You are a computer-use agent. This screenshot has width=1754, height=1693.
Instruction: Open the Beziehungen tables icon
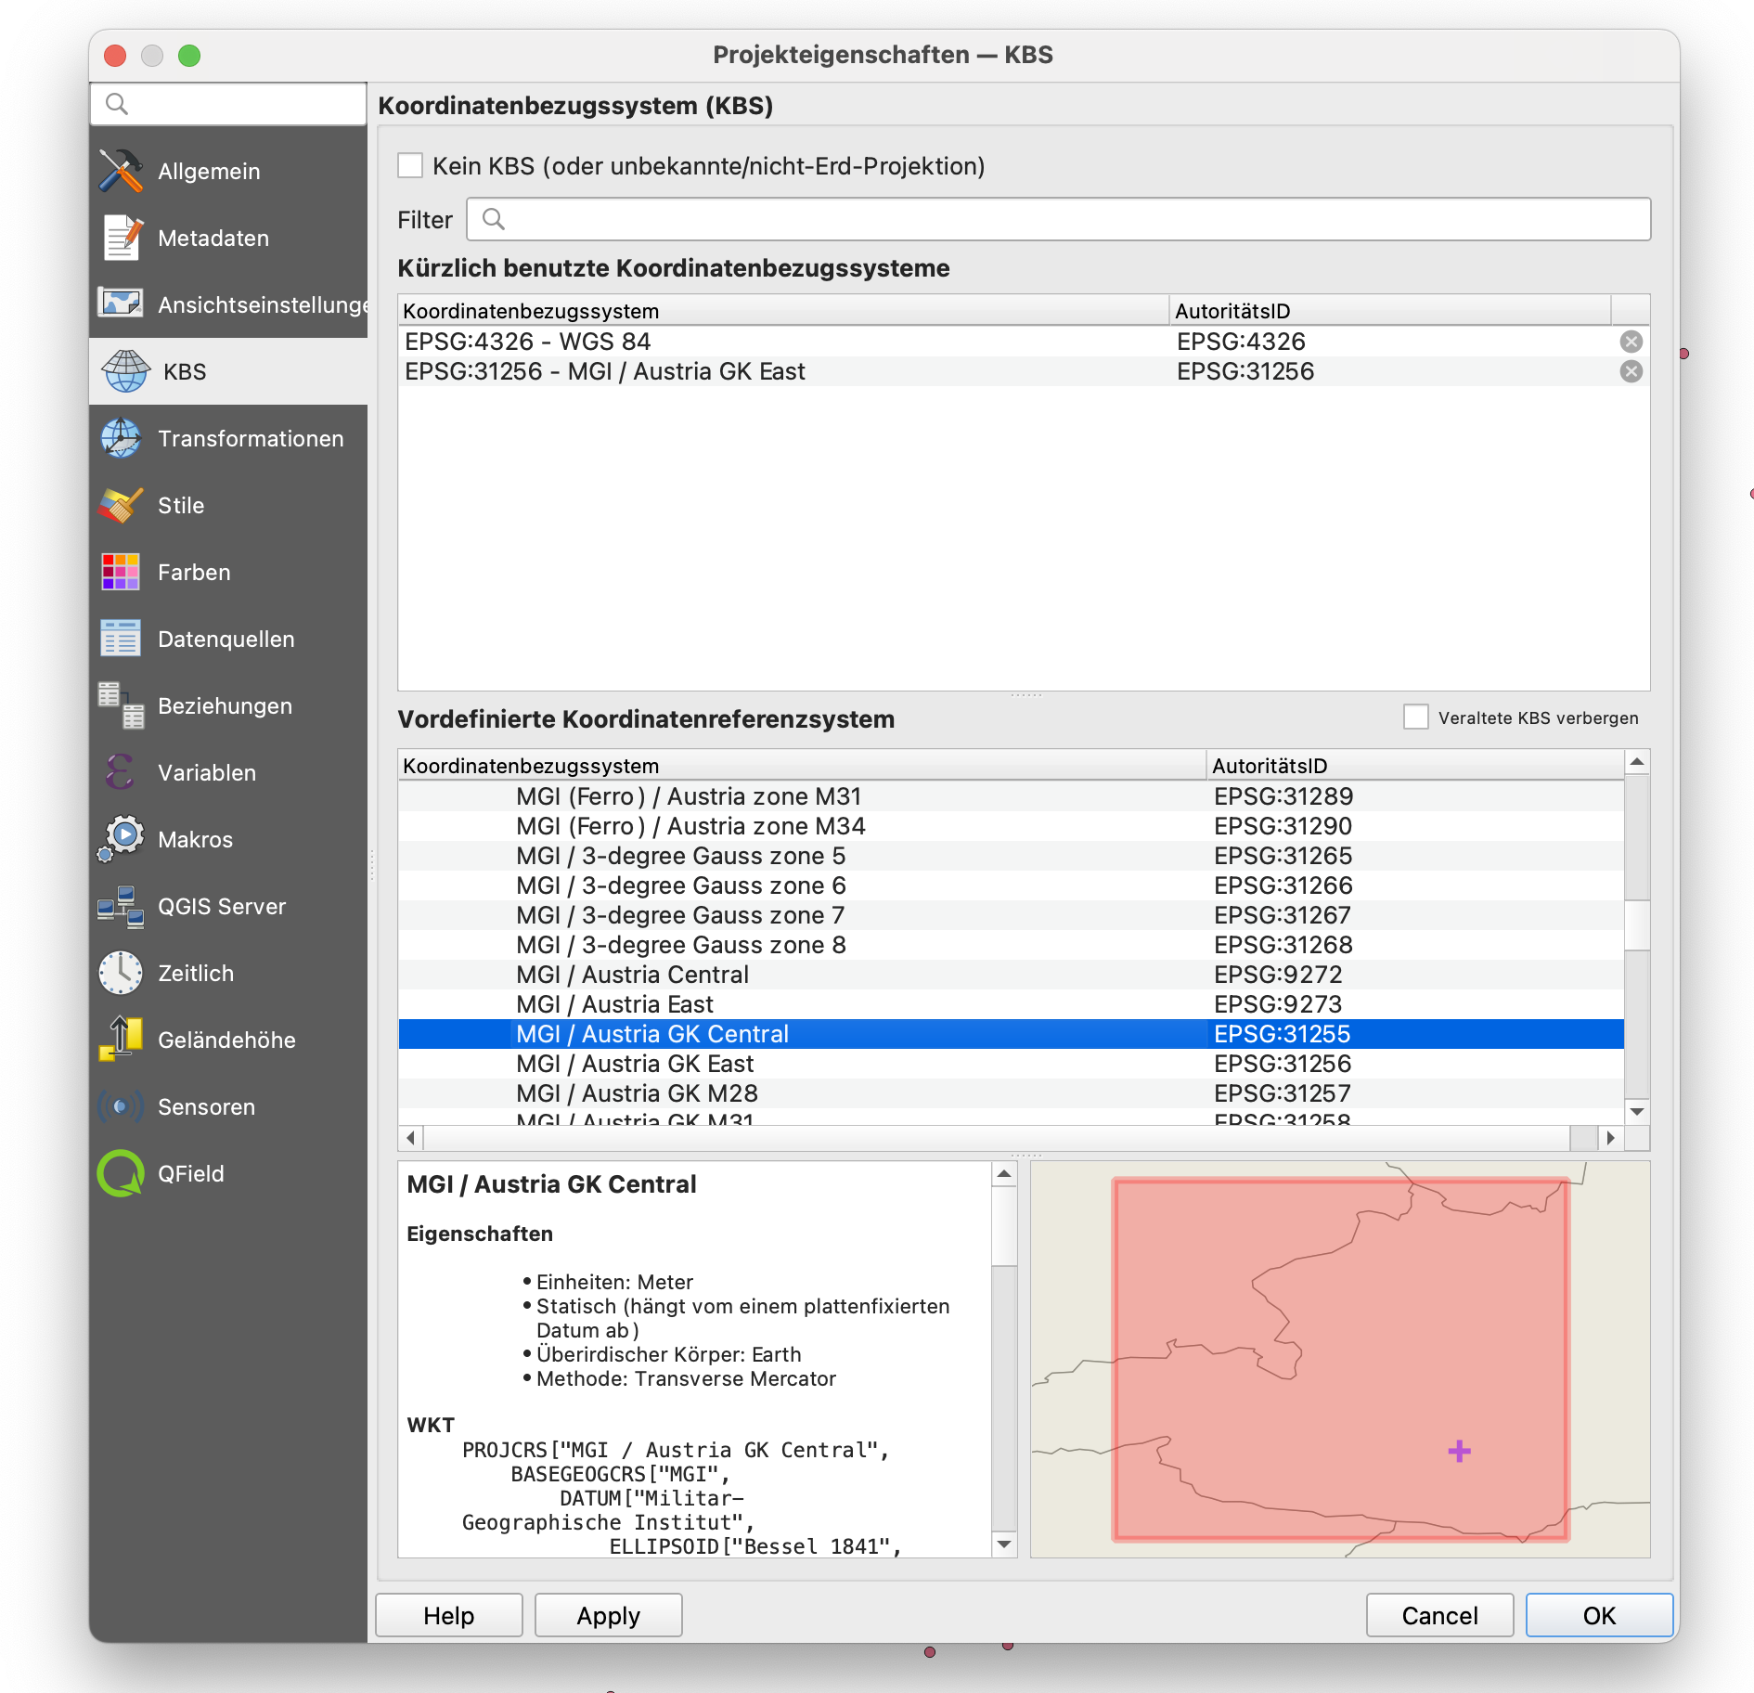tap(122, 705)
